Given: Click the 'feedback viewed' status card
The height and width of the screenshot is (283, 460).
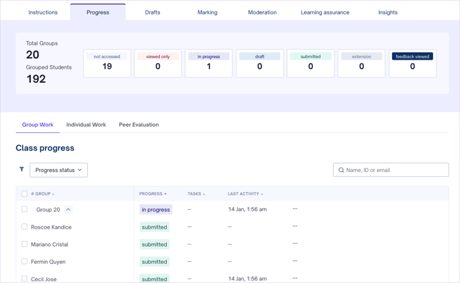Looking at the screenshot, I should (x=412, y=63).
